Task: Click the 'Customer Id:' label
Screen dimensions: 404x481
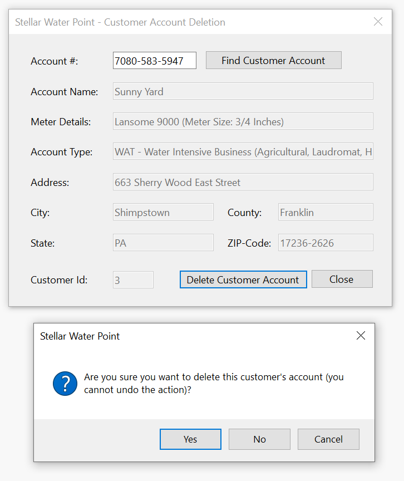Action: point(59,280)
